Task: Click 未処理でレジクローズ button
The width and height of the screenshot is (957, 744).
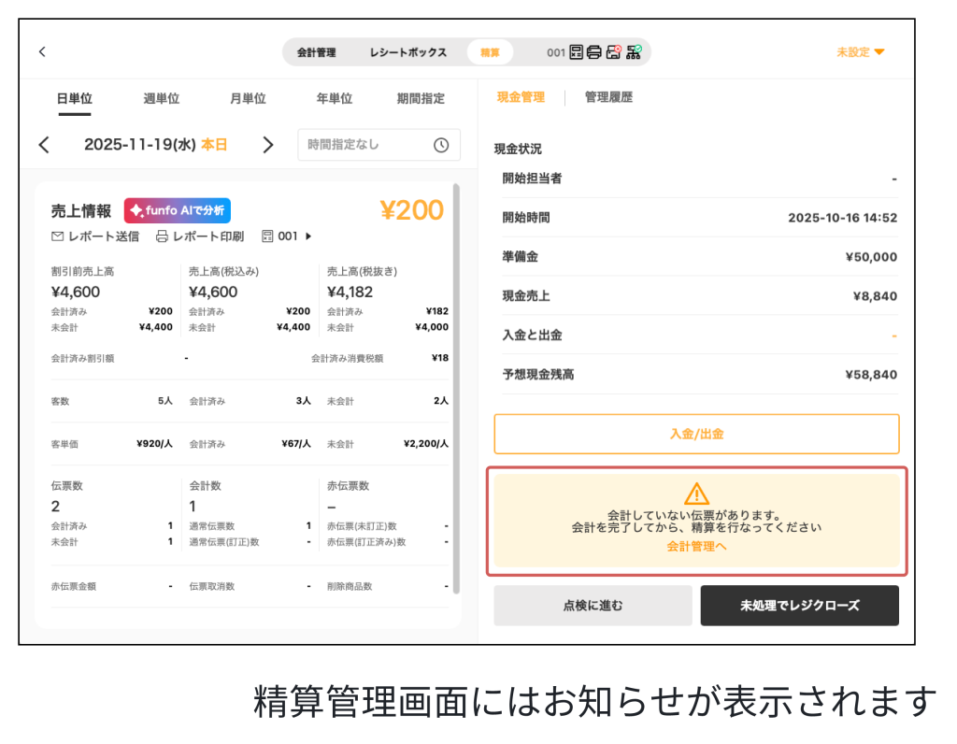Action: coord(799,606)
